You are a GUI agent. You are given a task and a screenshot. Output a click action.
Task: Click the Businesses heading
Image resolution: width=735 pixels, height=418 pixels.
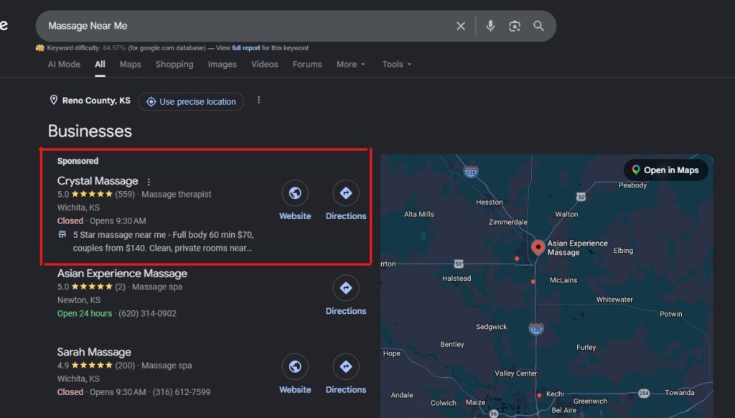[90, 131]
